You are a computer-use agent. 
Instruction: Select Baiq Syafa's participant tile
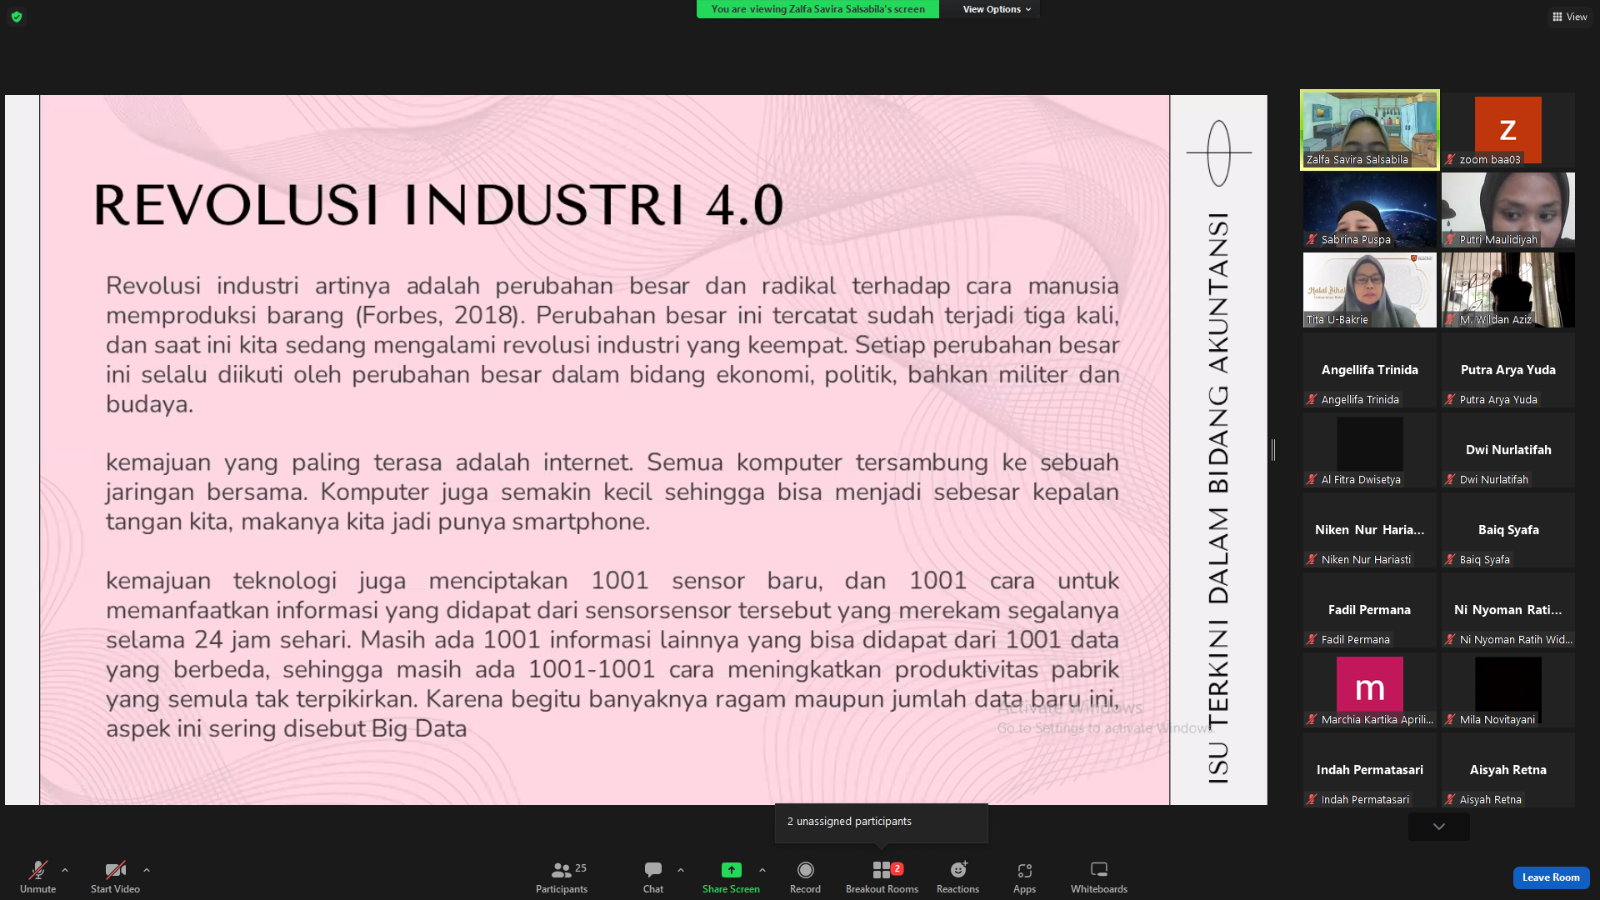1508,530
